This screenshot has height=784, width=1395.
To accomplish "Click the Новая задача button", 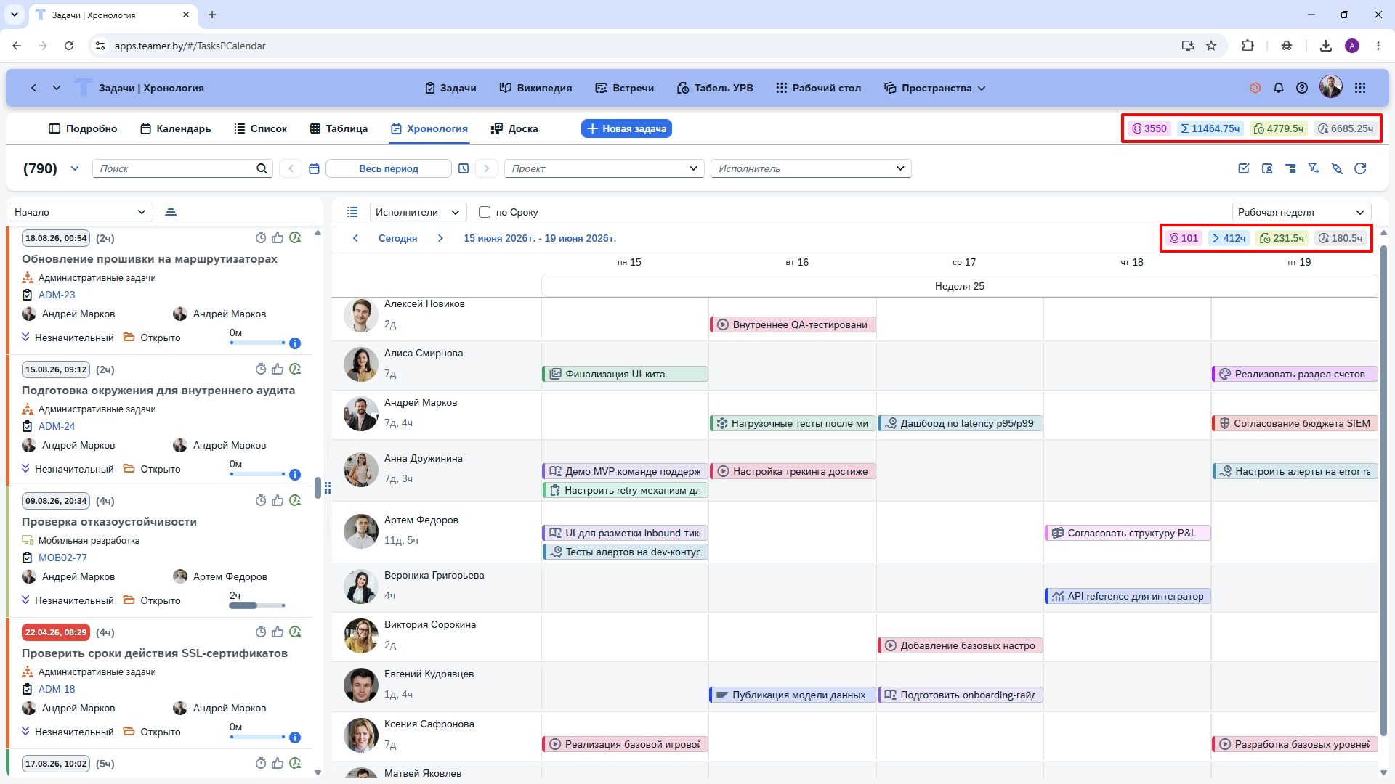I will 626,128.
